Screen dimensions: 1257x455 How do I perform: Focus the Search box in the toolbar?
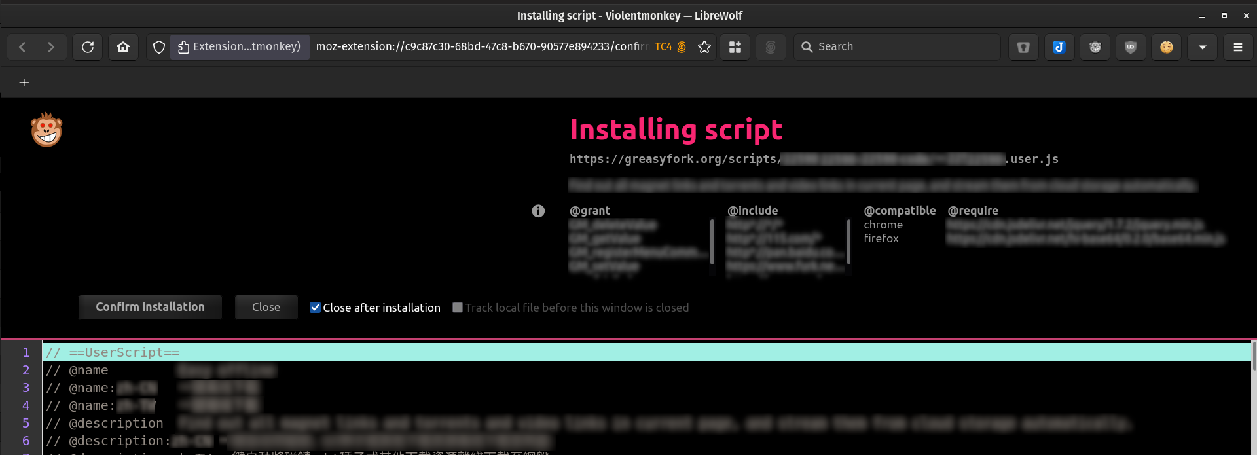coord(897,47)
